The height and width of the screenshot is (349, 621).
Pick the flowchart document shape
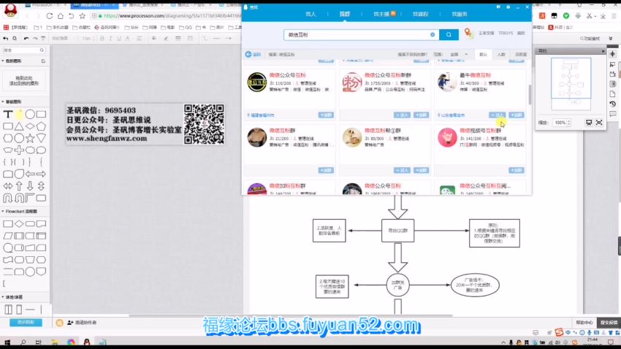tap(41, 223)
